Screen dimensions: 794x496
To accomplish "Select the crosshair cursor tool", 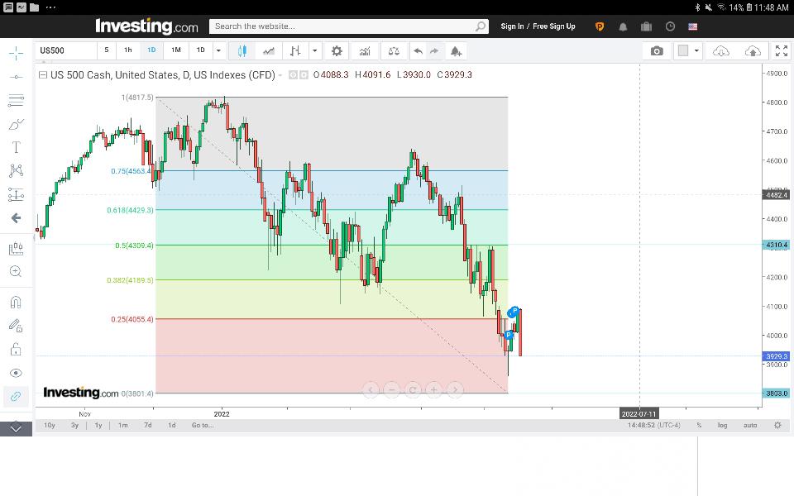I will pos(16,53).
